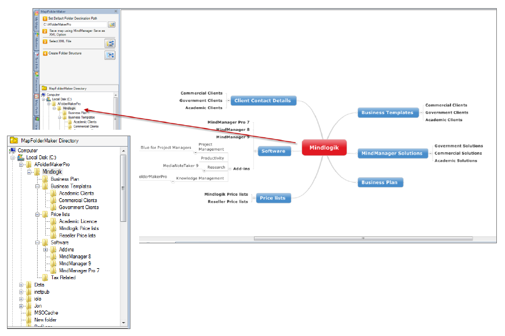Select Business Plan folder name in the enlarged tree
This screenshot has width=505, height=336.
click(x=65, y=179)
